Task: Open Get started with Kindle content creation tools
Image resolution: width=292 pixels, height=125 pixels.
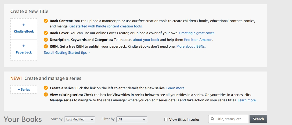Action: point(106,26)
